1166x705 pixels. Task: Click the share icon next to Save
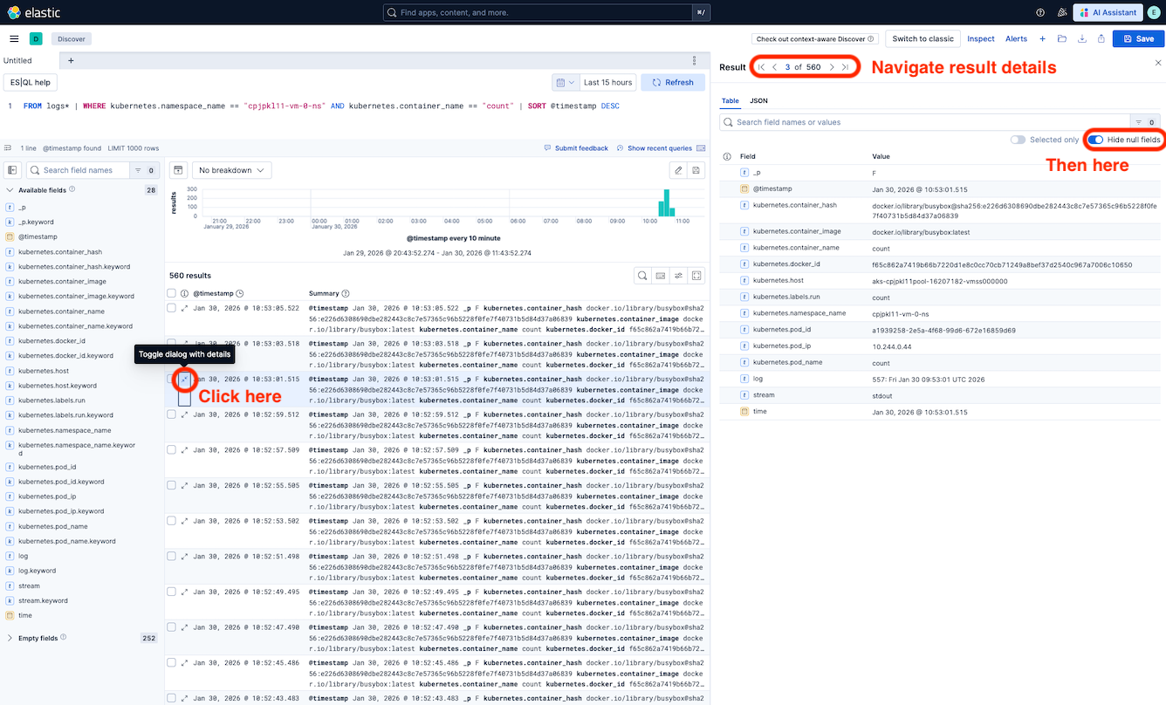(x=1101, y=38)
